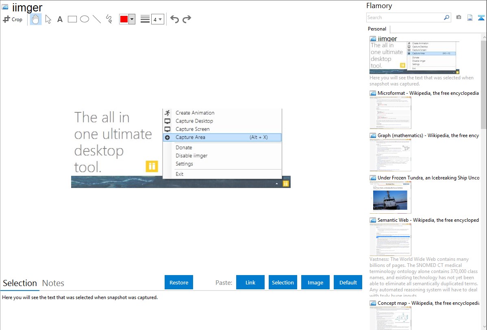Select the straight line tool

(97, 19)
